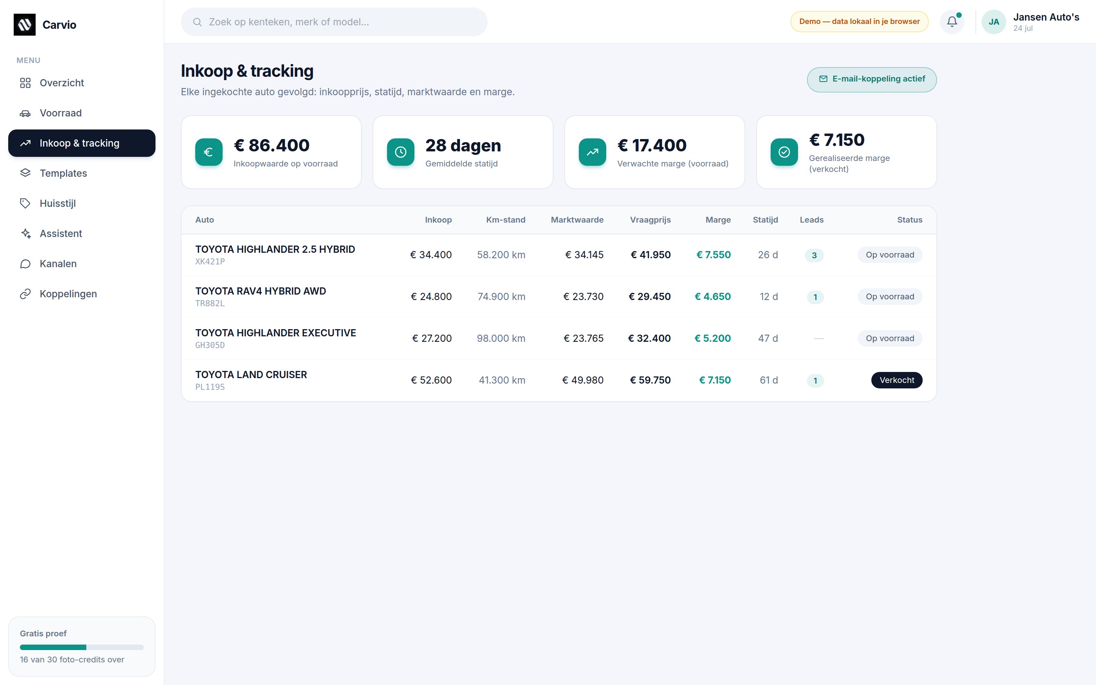The height and width of the screenshot is (685, 1096).
Task: Click the 16 van 30 foto-credits text
Action: click(72, 660)
